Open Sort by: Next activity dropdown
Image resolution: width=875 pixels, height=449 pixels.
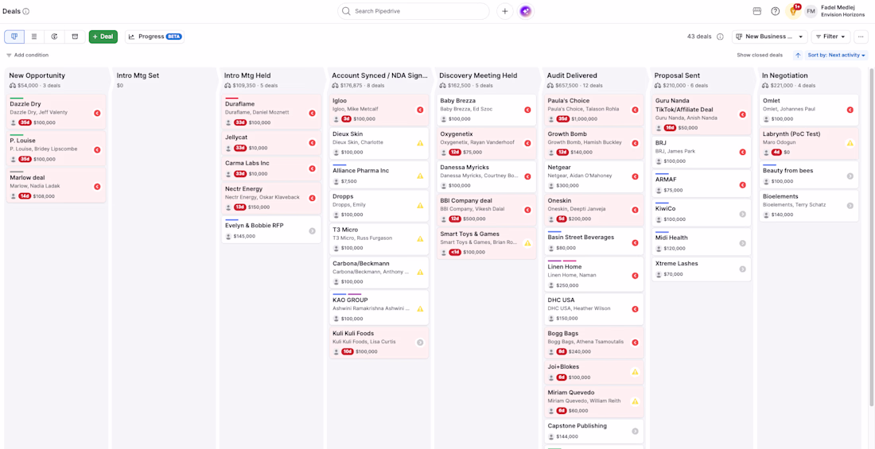tap(836, 55)
